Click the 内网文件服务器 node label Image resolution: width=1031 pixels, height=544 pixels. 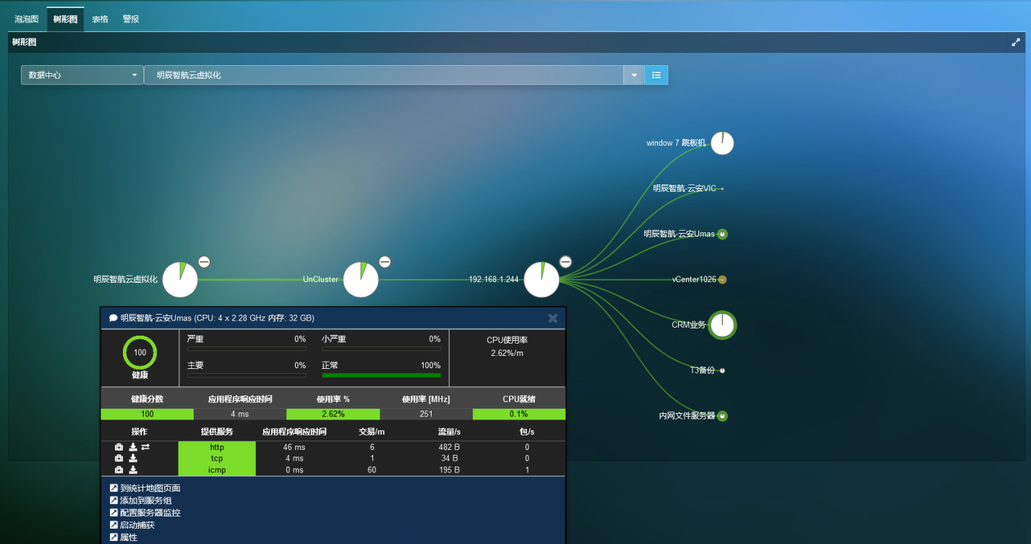pyautogui.click(x=687, y=416)
